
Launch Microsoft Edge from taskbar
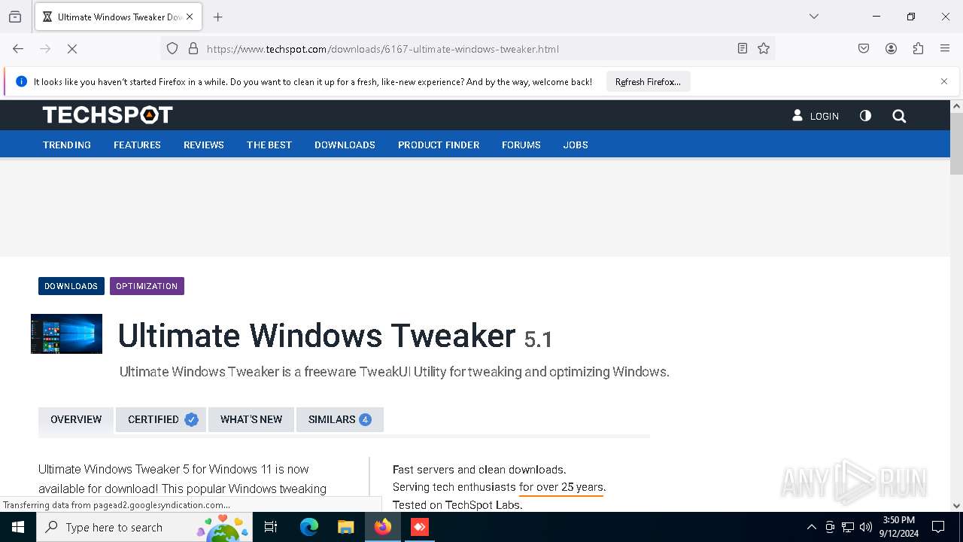309,527
